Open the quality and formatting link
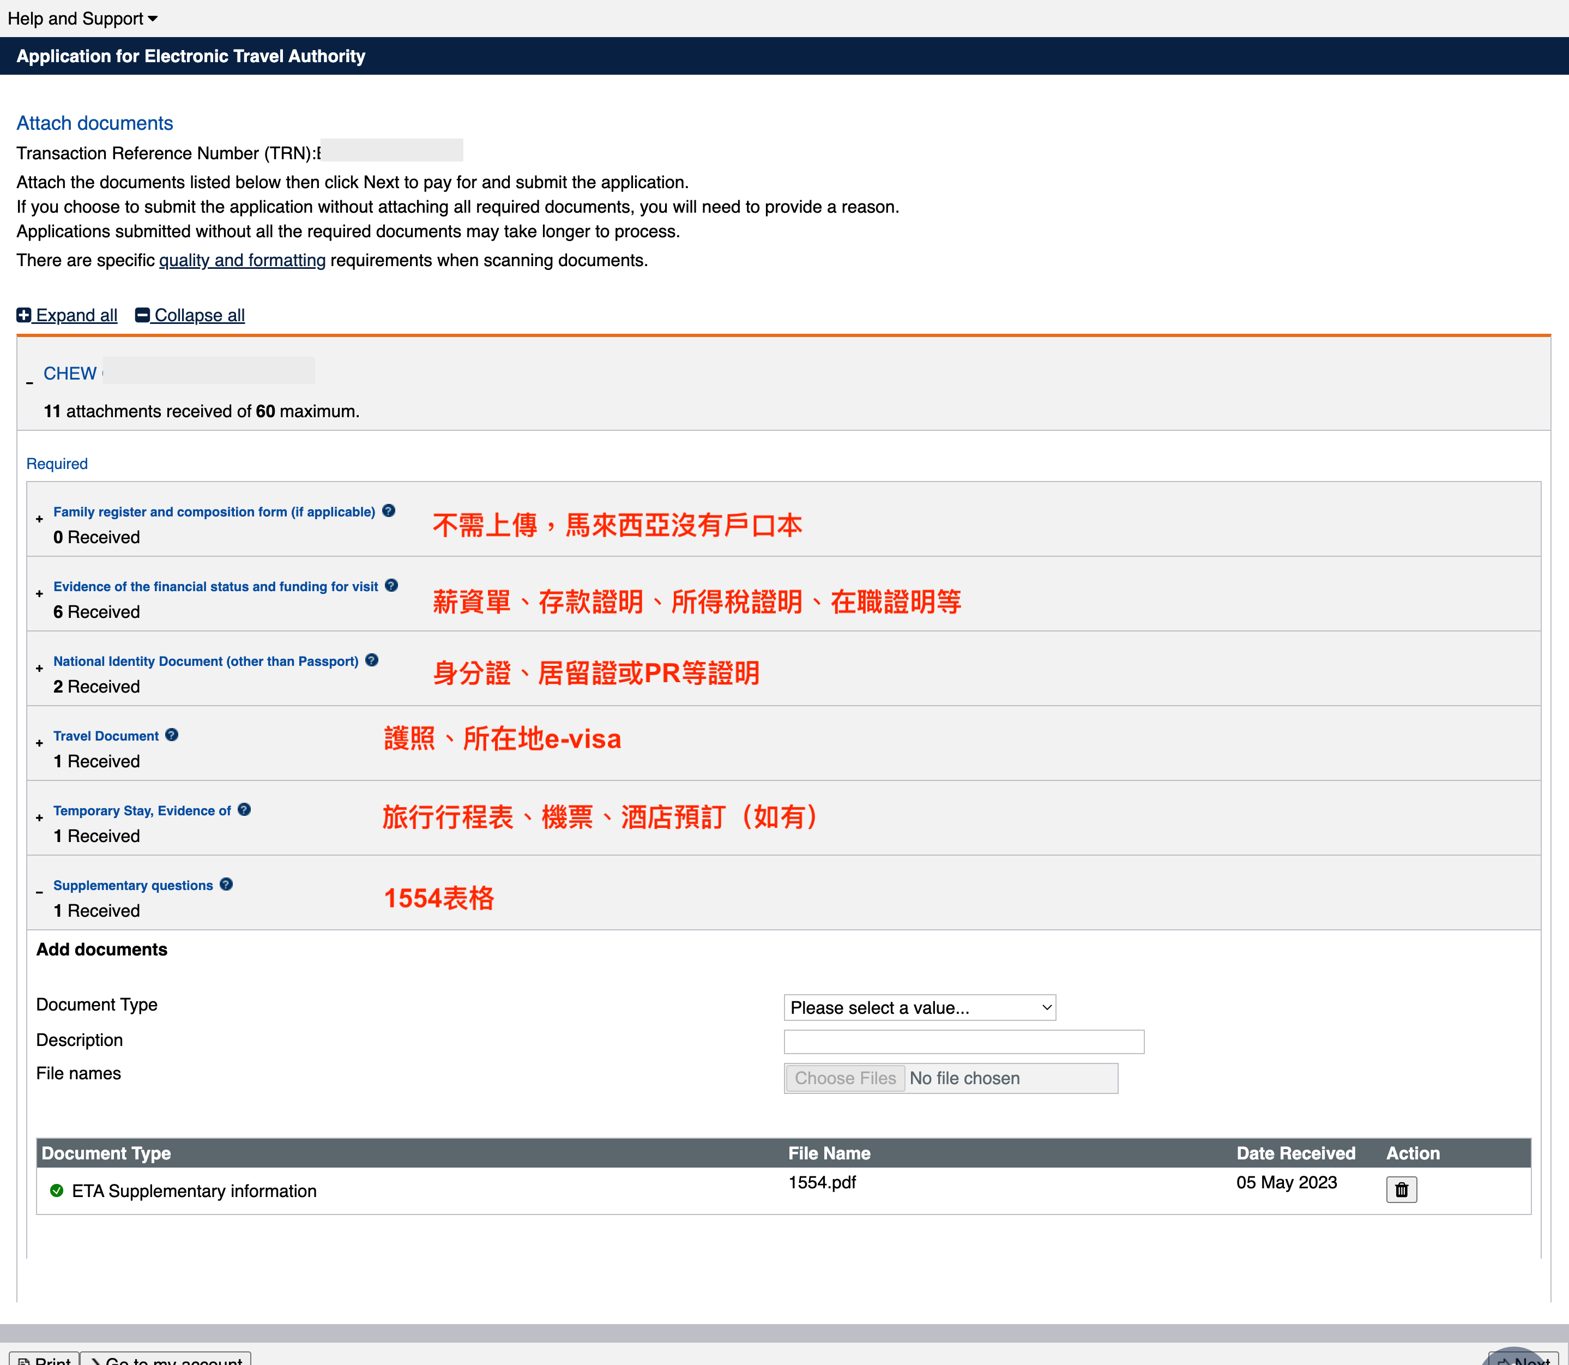Image resolution: width=1569 pixels, height=1365 pixels. tap(242, 261)
